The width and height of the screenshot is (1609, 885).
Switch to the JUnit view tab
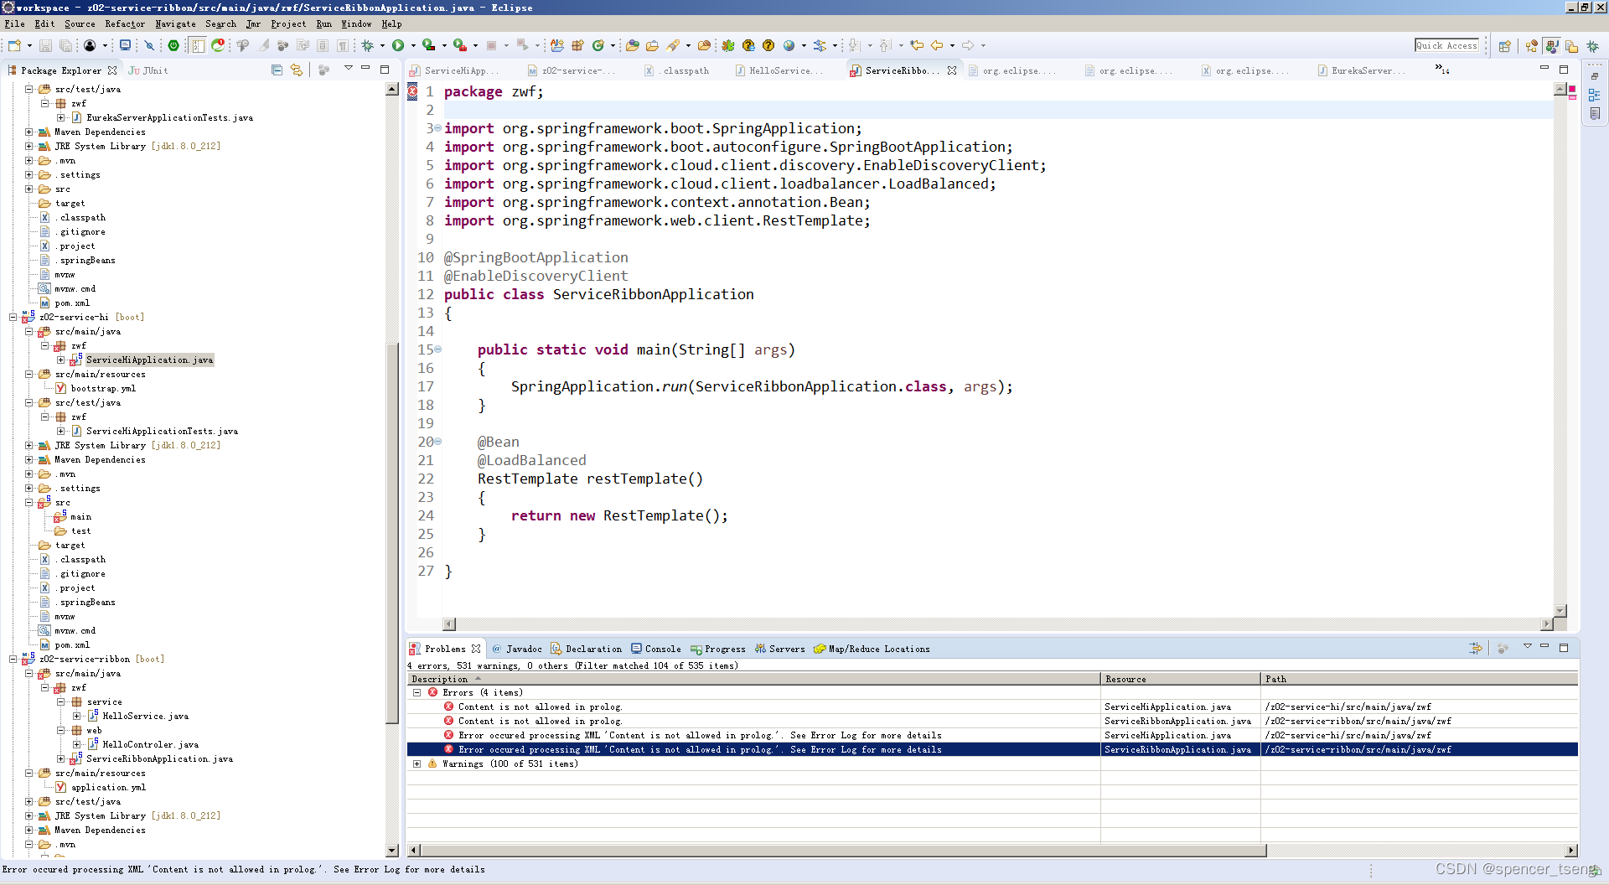148,70
